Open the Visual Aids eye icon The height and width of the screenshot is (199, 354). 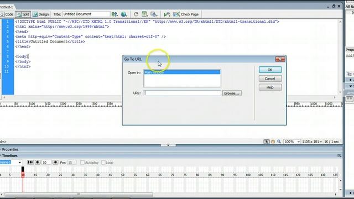(154, 14)
